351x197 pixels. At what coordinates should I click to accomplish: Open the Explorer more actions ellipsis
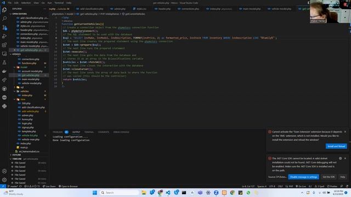(45, 9)
